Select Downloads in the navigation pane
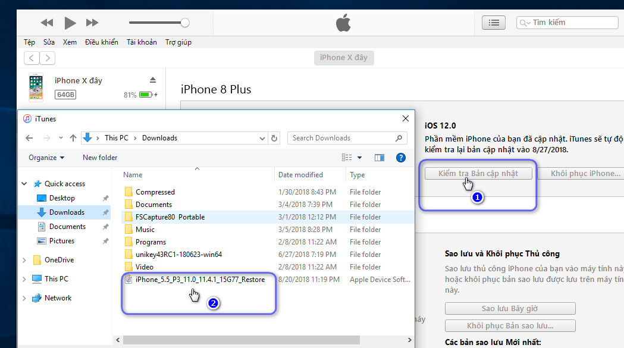 coord(65,212)
